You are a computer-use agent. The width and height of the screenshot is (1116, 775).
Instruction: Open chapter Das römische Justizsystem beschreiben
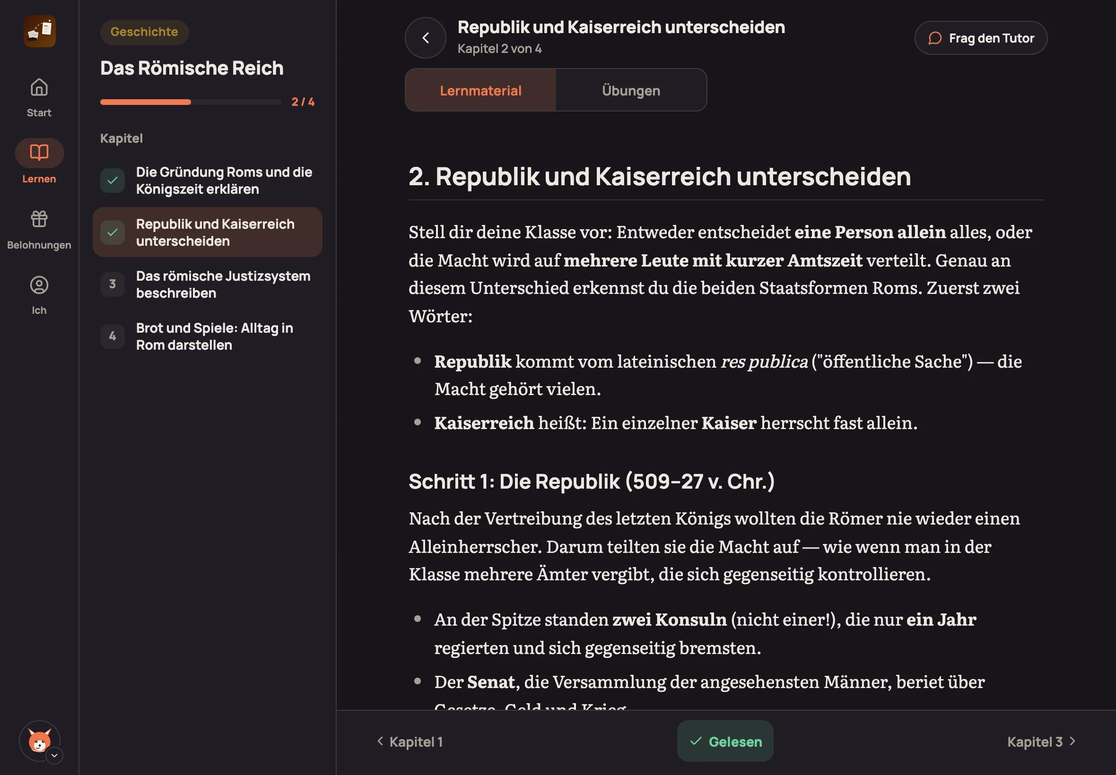[208, 284]
